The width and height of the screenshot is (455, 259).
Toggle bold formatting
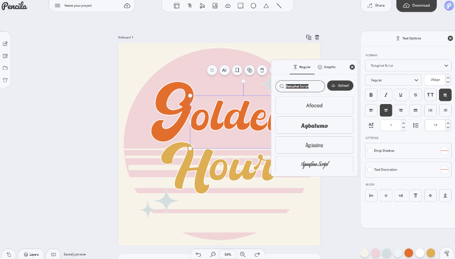click(371, 95)
